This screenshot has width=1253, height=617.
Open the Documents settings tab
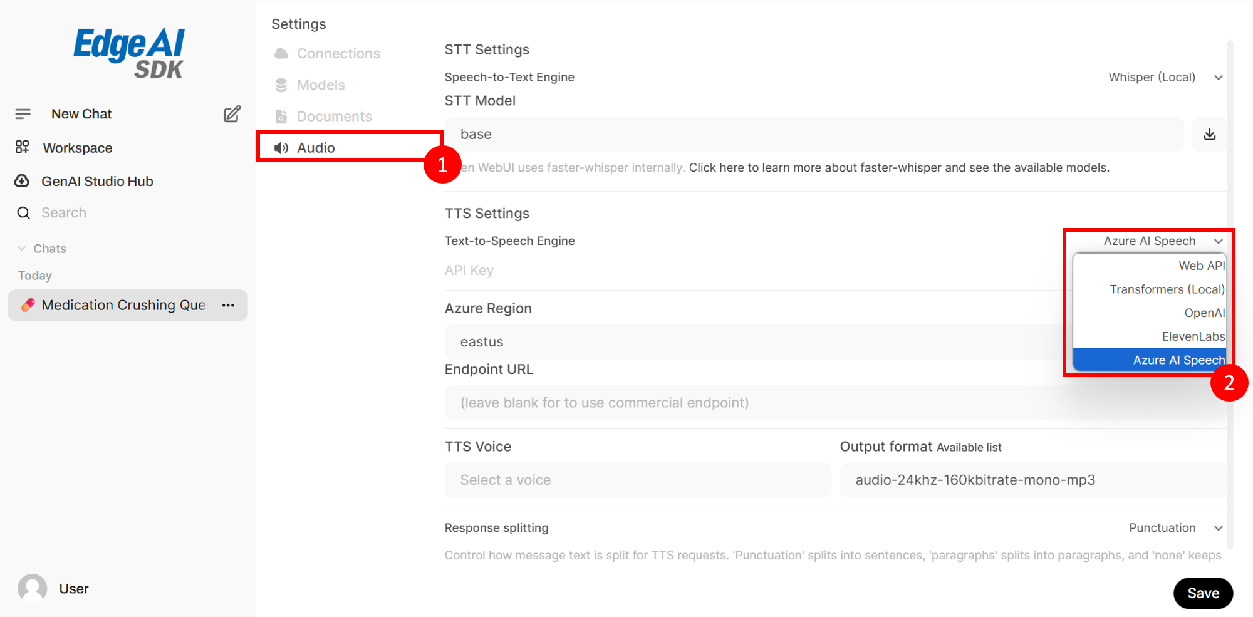[x=334, y=117]
